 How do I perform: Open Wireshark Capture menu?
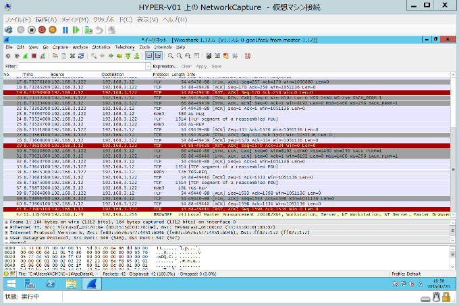pyautogui.click(x=60, y=47)
